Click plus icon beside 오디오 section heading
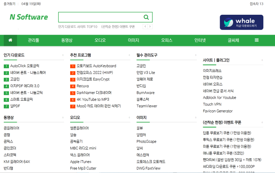This screenshot has width=275, height=173. pos(129,118)
